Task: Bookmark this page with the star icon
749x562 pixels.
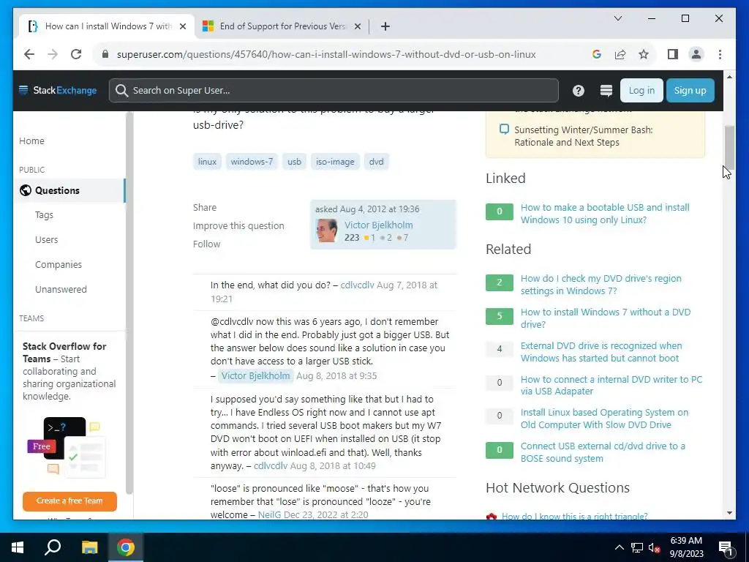Action: (644, 54)
